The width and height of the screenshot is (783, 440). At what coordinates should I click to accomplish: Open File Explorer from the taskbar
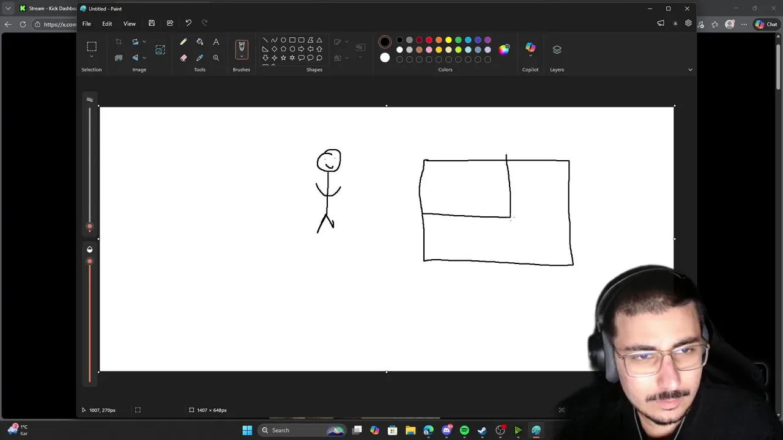point(410,430)
